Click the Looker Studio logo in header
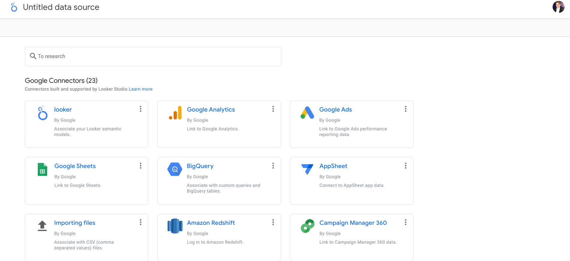 tap(14, 7)
